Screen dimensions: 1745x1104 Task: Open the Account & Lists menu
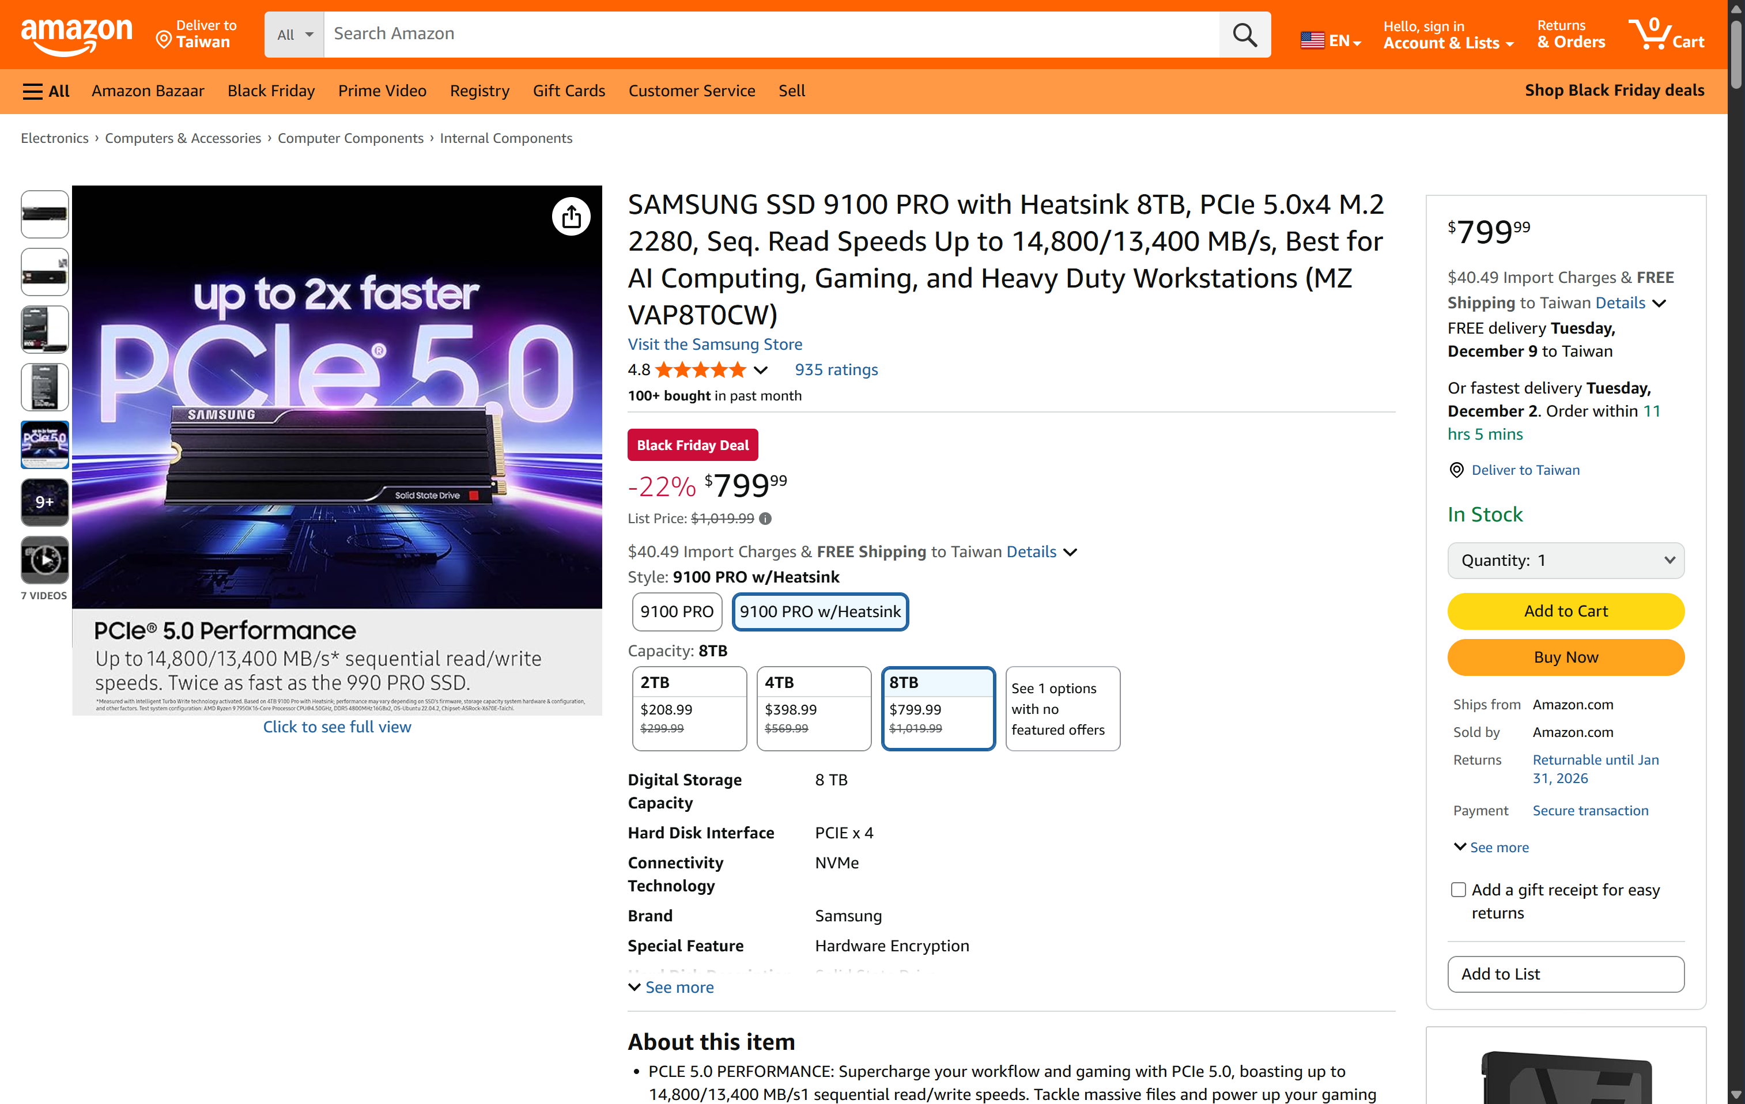click(x=1448, y=34)
